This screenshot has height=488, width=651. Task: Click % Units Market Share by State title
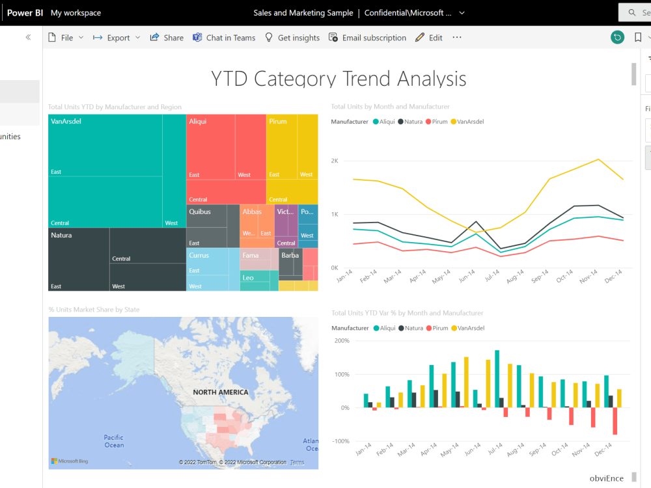point(94,310)
